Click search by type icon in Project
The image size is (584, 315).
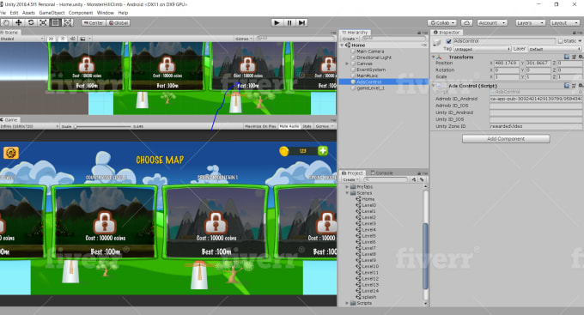pyautogui.click(x=414, y=179)
